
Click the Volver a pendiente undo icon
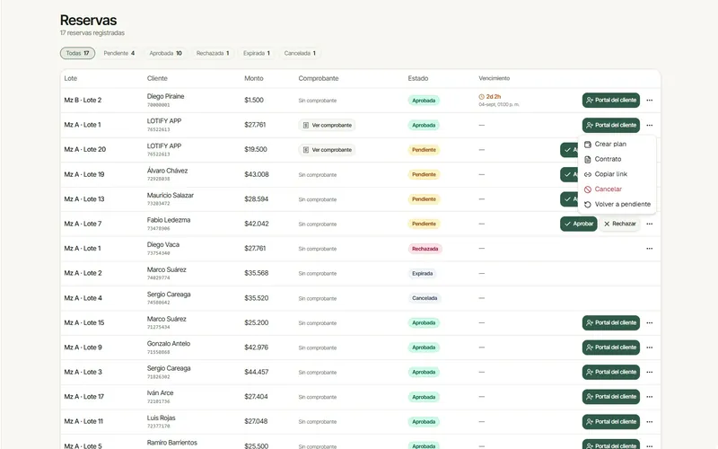click(x=588, y=205)
